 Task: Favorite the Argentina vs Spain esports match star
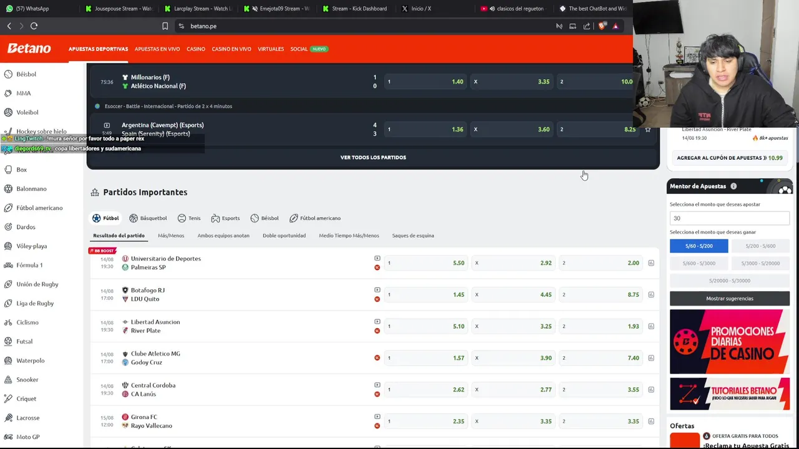[x=648, y=130]
